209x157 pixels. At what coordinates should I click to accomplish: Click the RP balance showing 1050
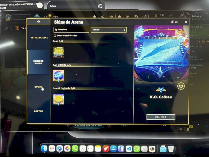click(x=160, y=15)
